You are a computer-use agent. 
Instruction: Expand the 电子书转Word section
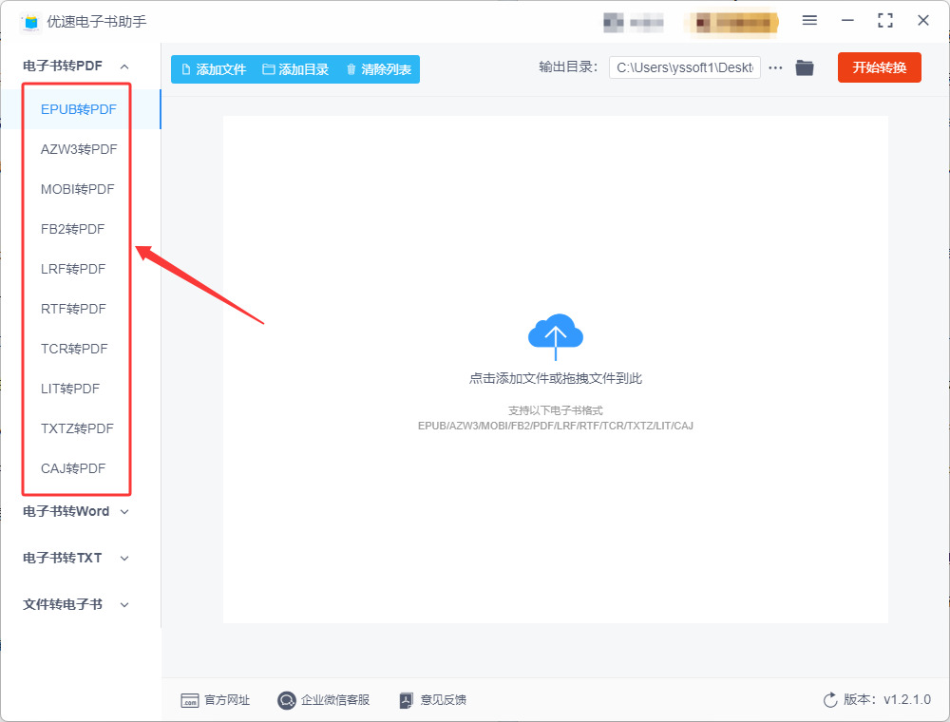click(76, 512)
